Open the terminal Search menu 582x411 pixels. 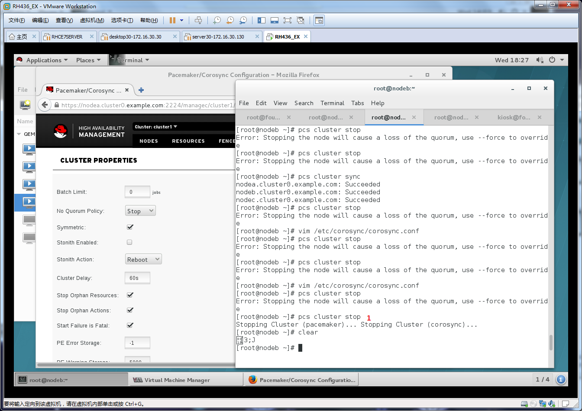304,103
